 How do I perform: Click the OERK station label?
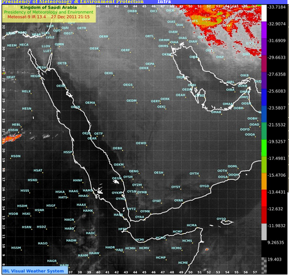(x=165, y=99)
